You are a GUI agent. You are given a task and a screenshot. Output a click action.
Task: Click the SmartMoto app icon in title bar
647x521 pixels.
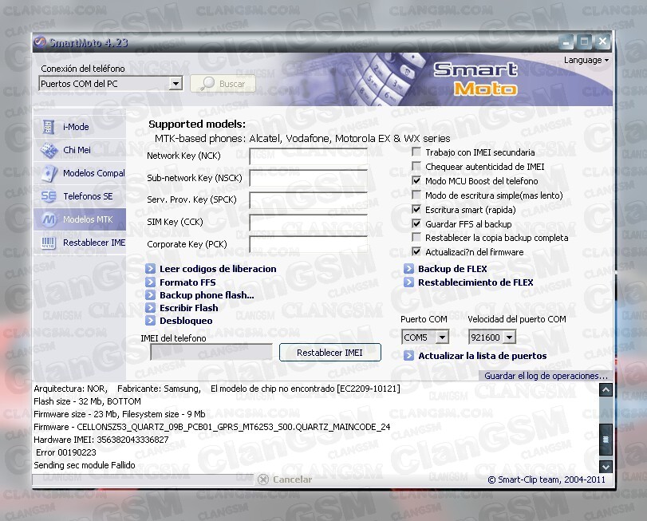[x=40, y=42]
